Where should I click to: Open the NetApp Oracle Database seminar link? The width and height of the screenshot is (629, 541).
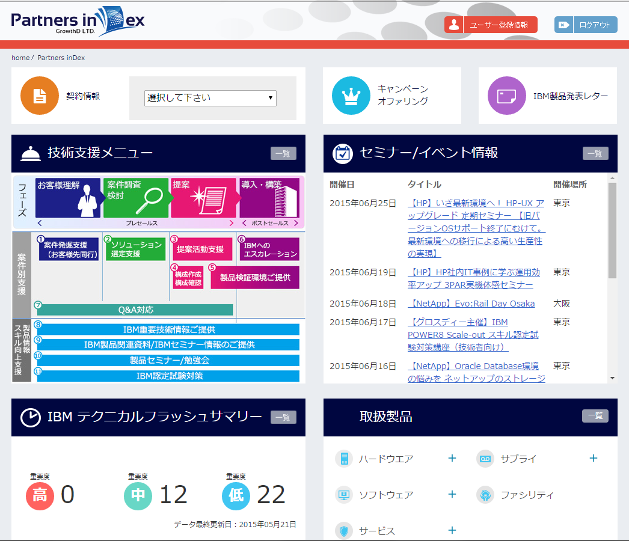477,372
